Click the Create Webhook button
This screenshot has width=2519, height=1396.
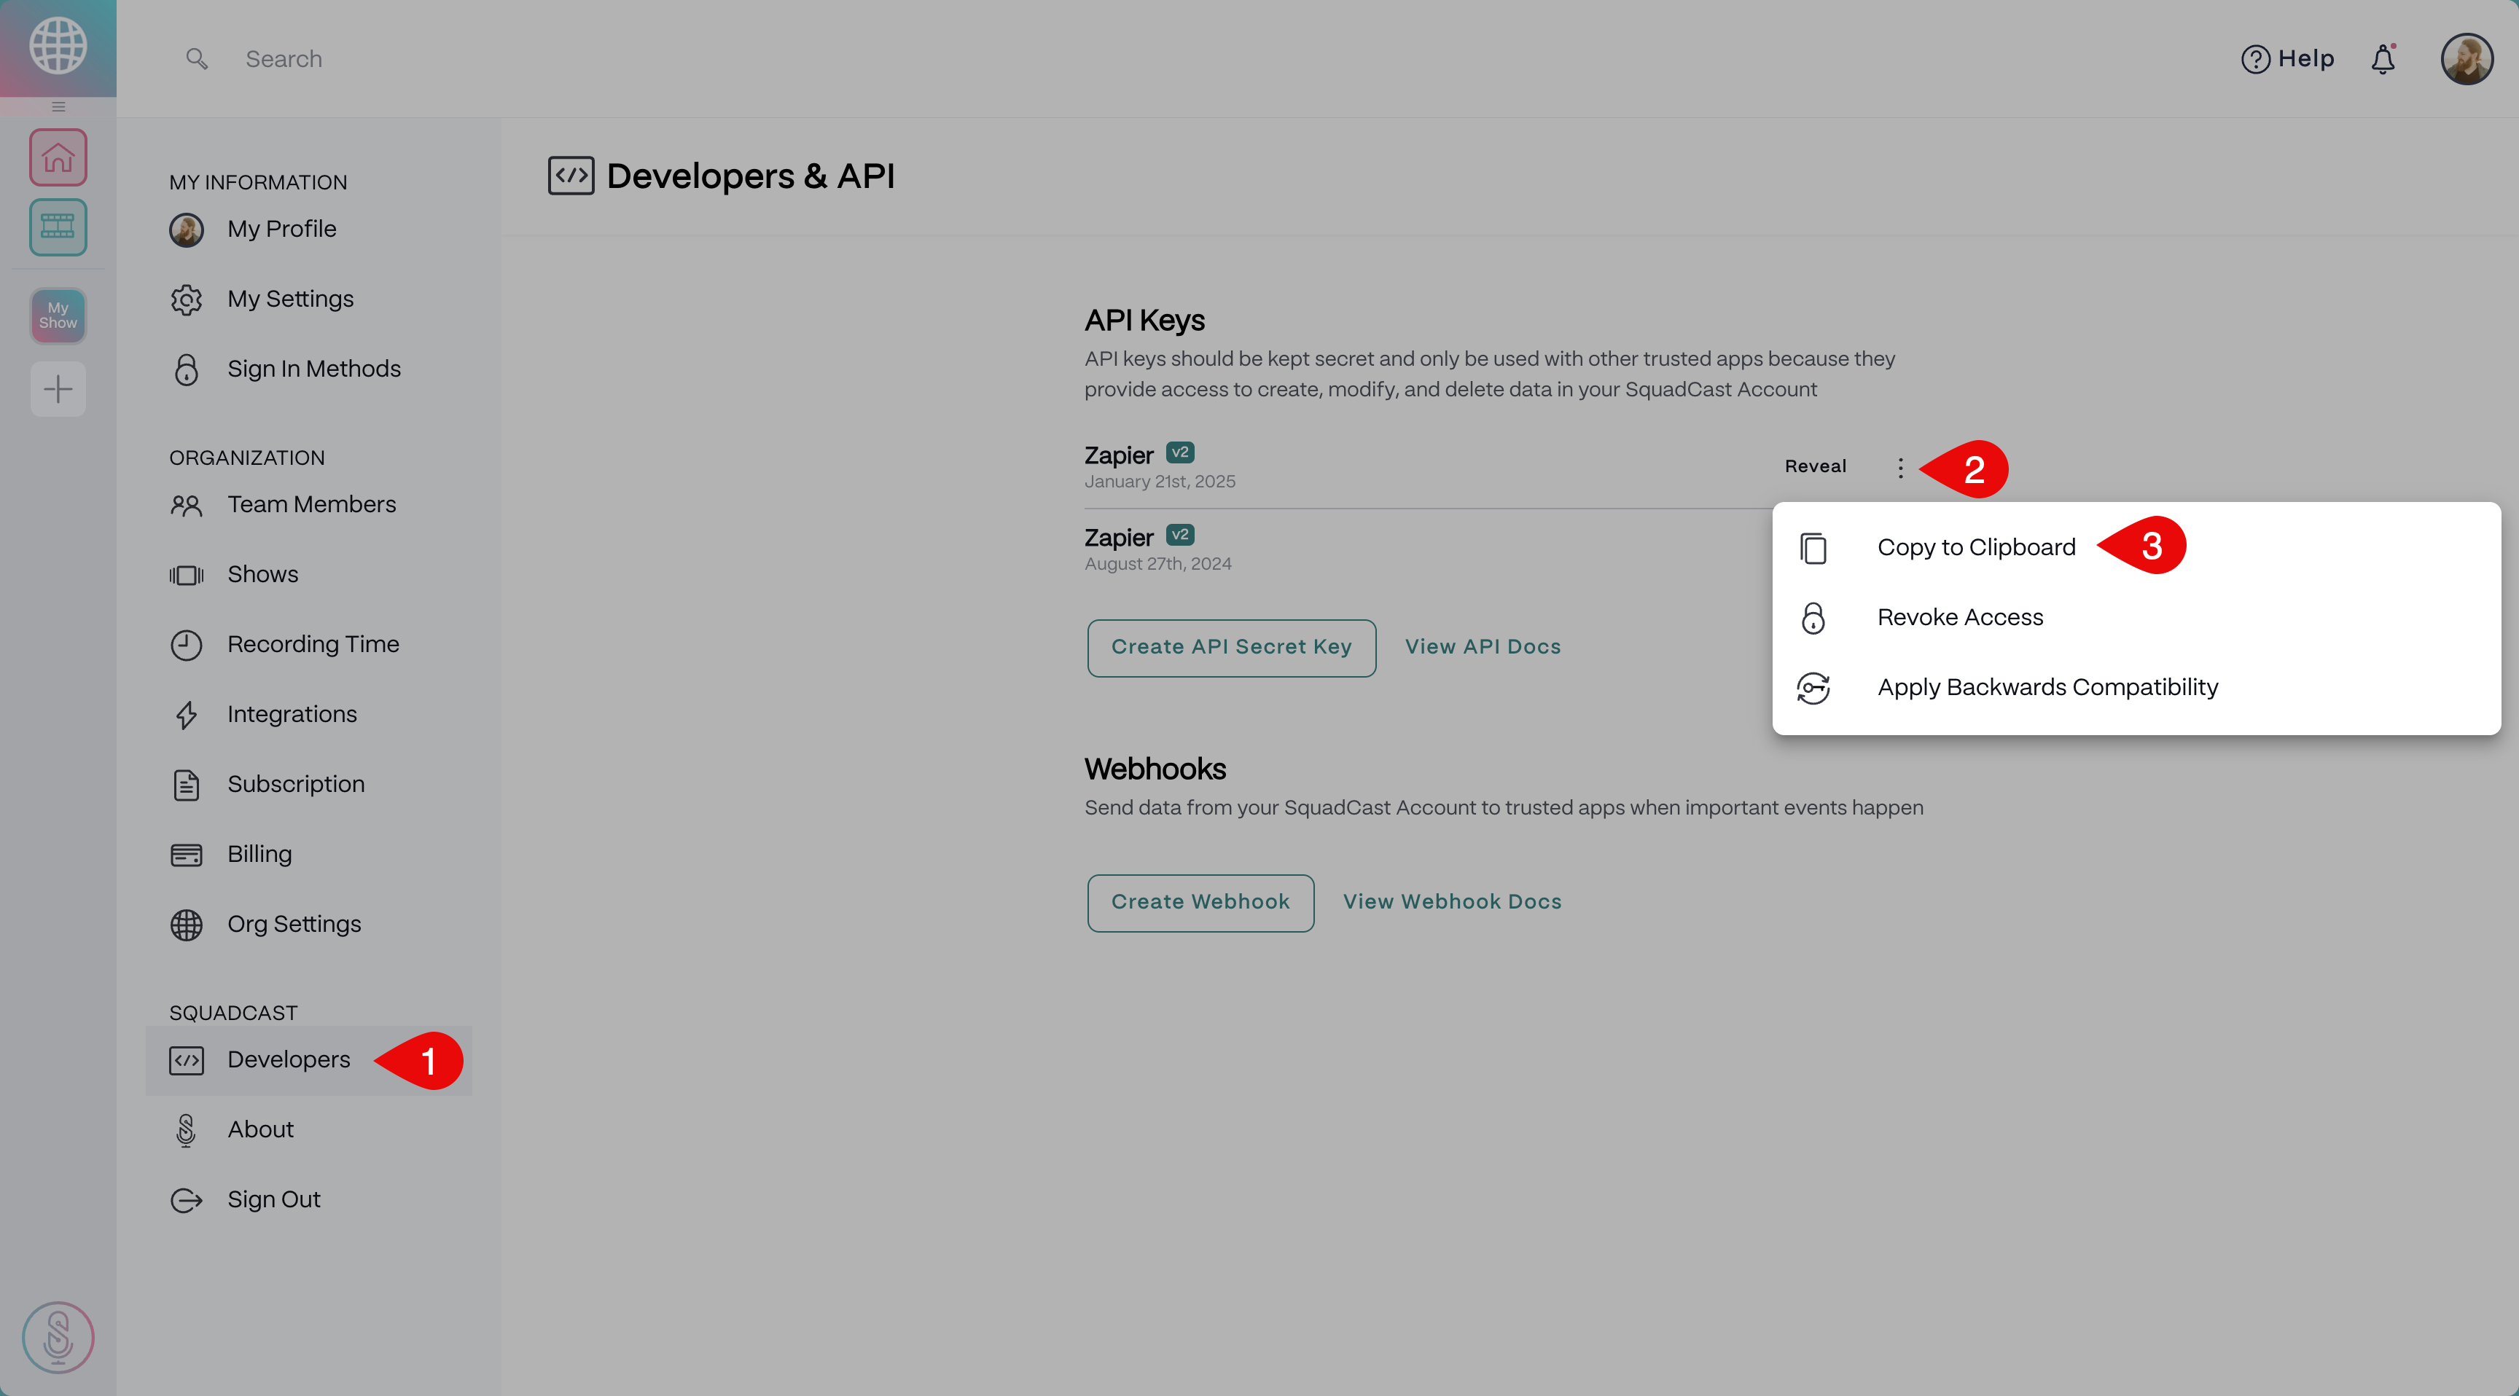(1200, 902)
